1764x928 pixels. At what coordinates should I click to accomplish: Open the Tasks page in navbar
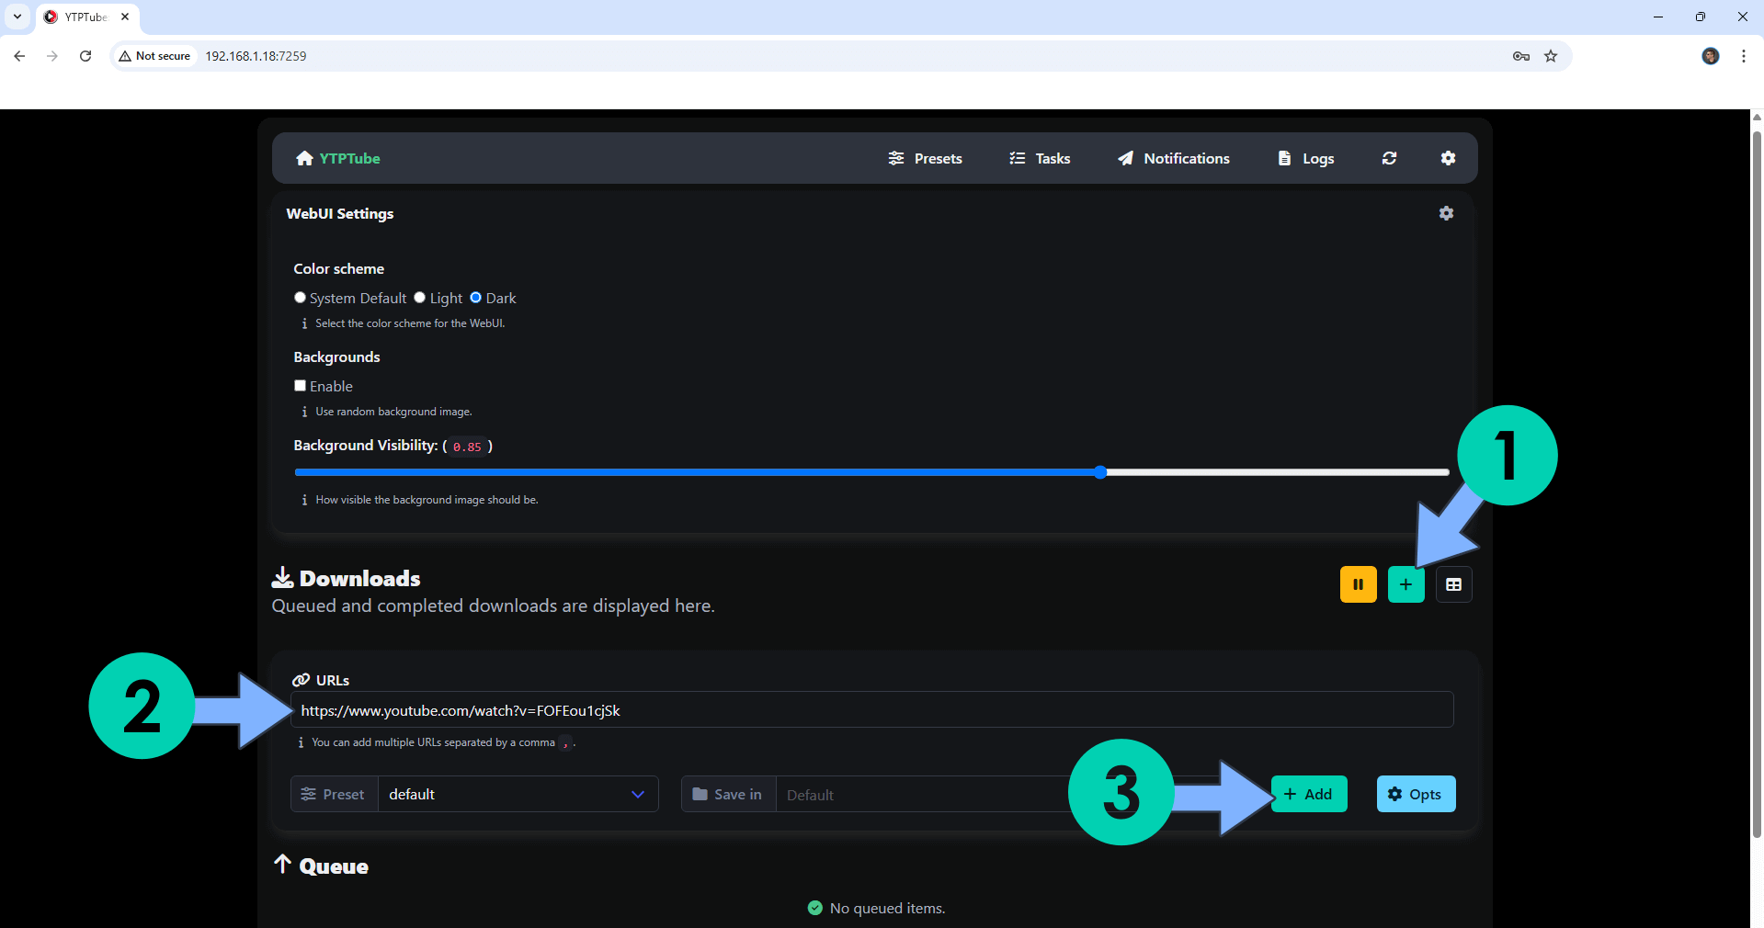(x=1040, y=158)
